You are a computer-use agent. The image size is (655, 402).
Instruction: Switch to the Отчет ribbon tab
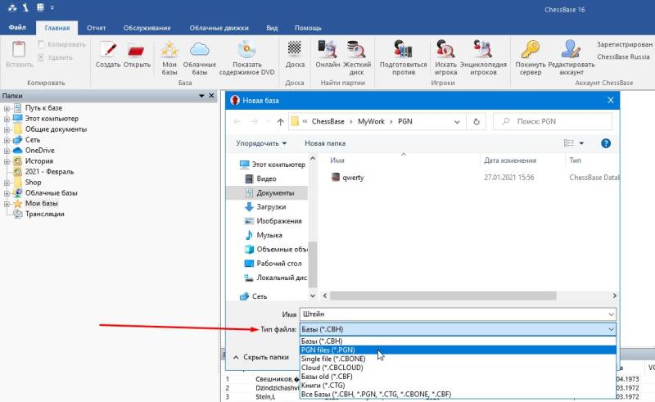(96, 27)
